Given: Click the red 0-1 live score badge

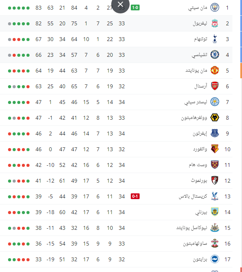Looking at the screenshot, I should (x=135, y=196).
